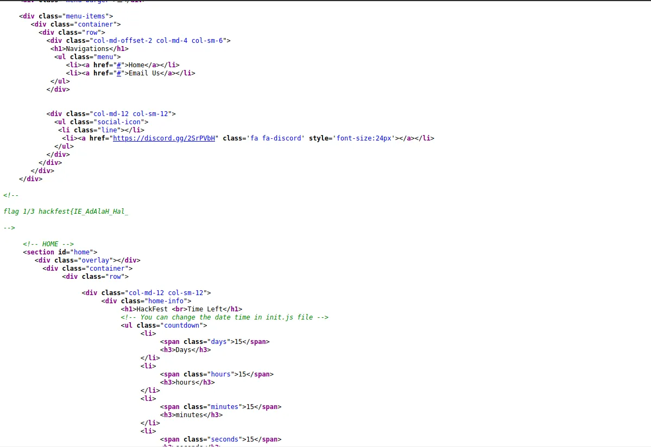Open the discord.gg/2SrPVbH hyperlink
The image size is (651, 447).
coord(163,138)
